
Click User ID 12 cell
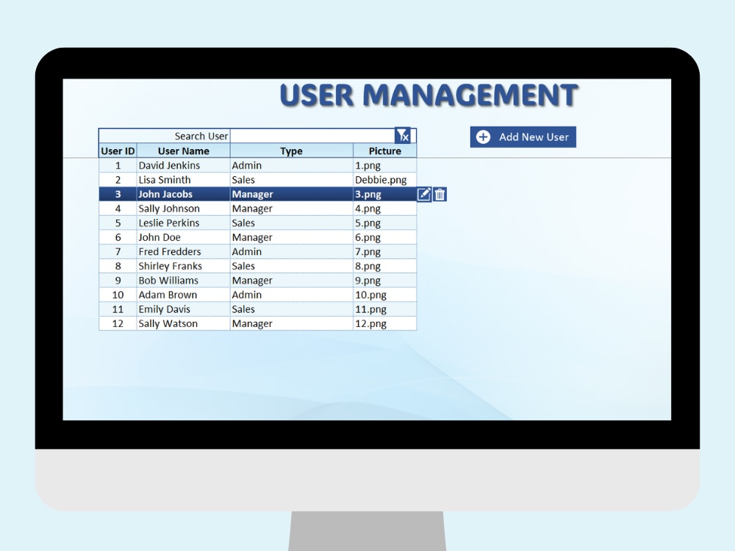click(118, 323)
